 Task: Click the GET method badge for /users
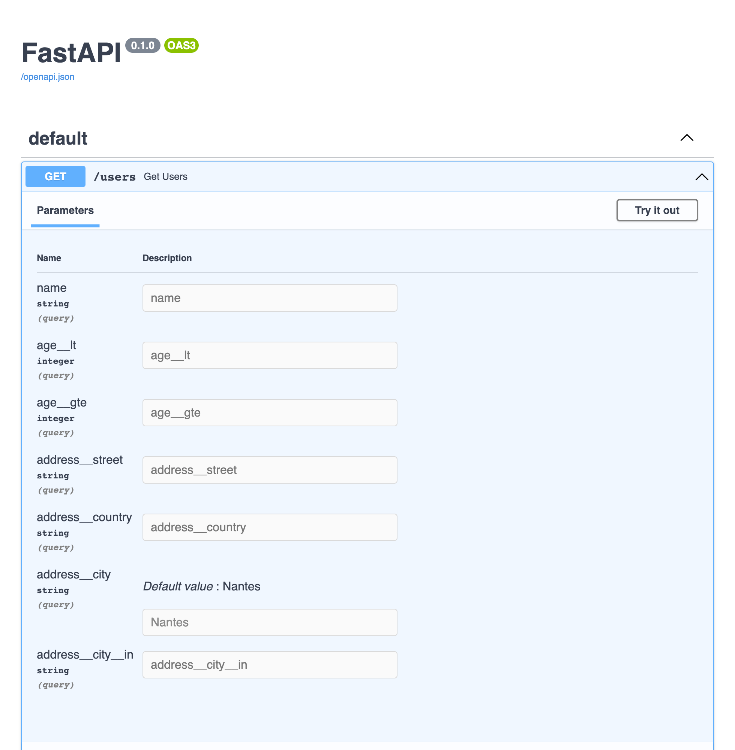point(55,176)
